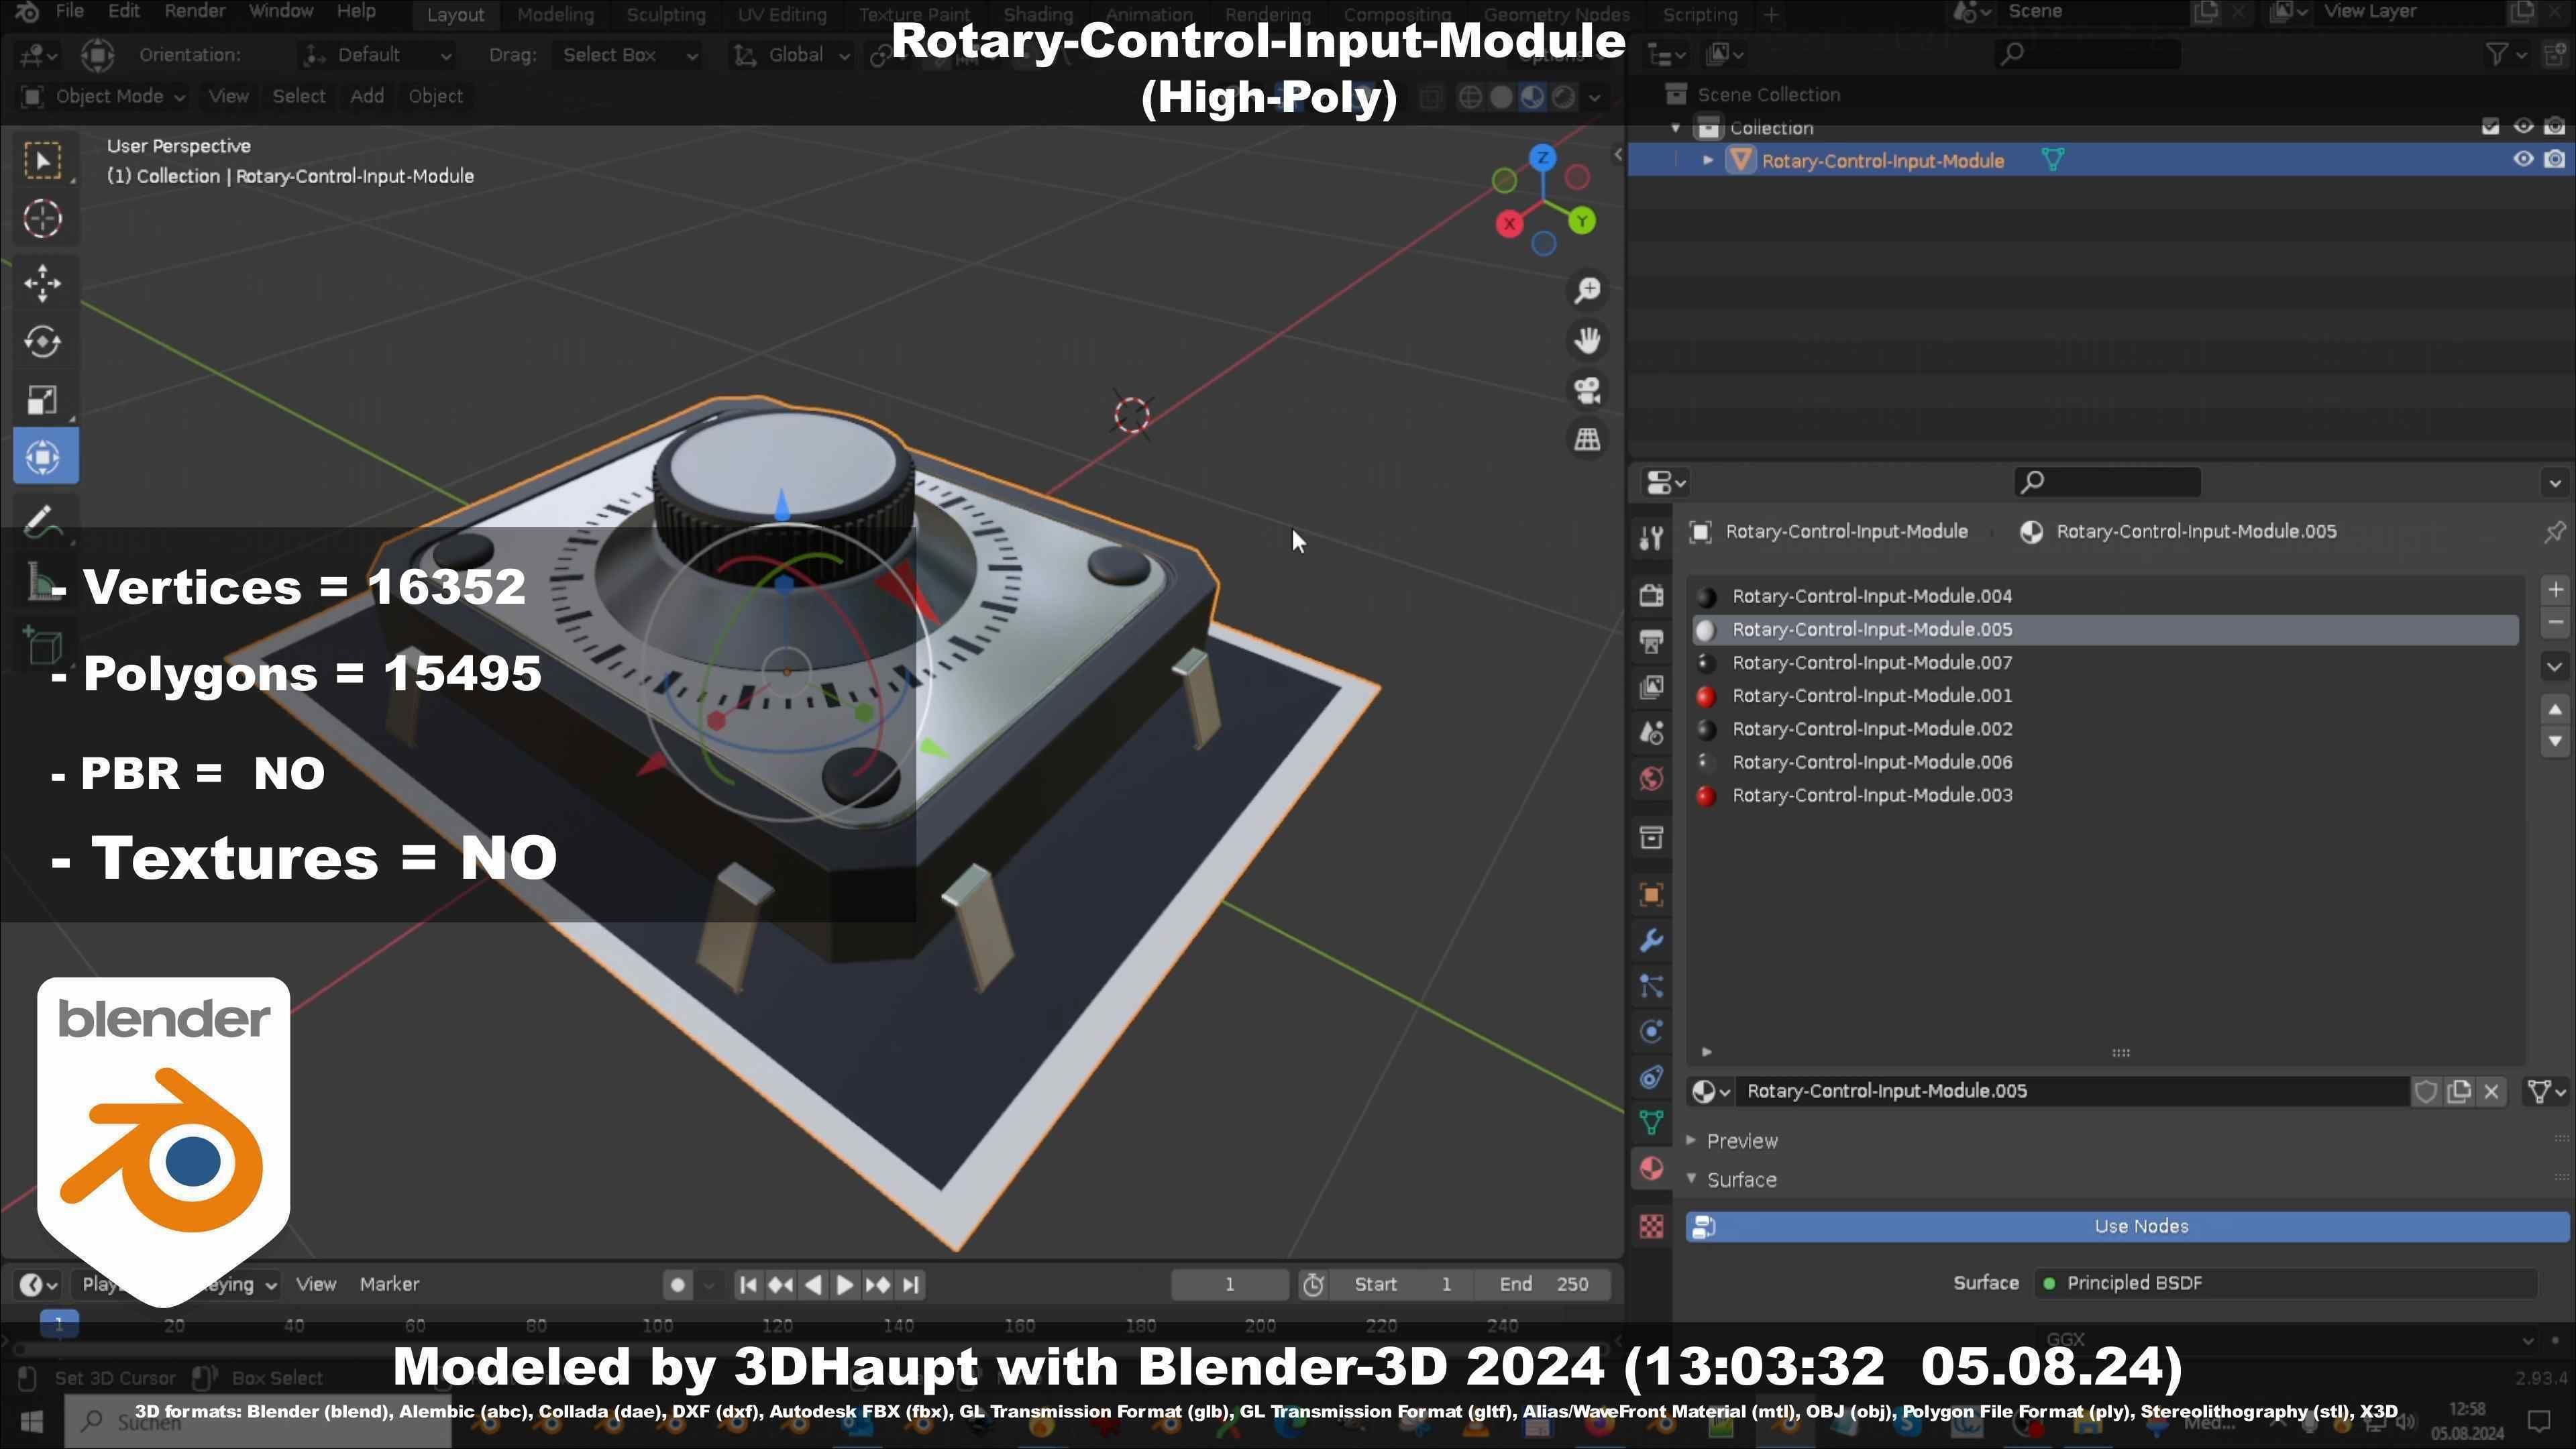Viewport: 2576px width, 1449px height.
Task: Open the Tool properties tab
Action: click(1652, 538)
